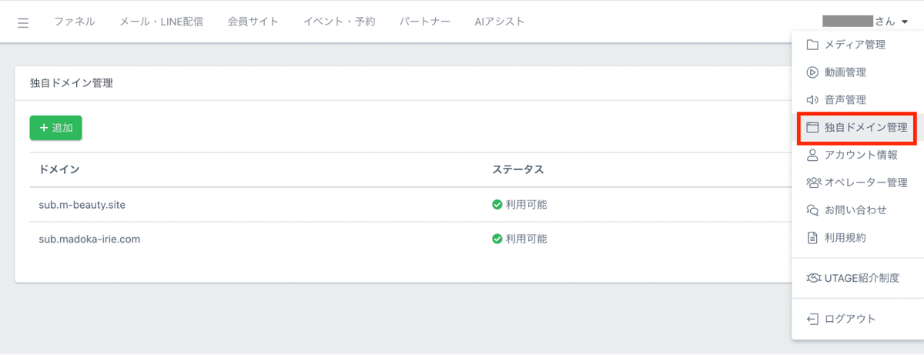The height and width of the screenshot is (355, 924).
Task: Click the green 追加 button
Action: coord(56,128)
